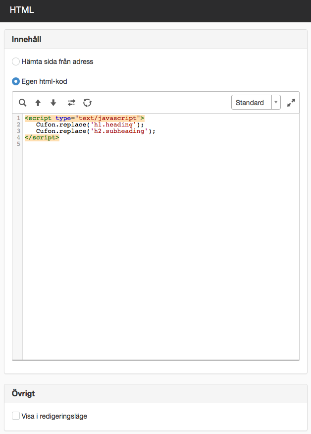Viewport: 311px width, 434px height.
Task: Jump to previous match with up arrow
Action: (38, 103)
